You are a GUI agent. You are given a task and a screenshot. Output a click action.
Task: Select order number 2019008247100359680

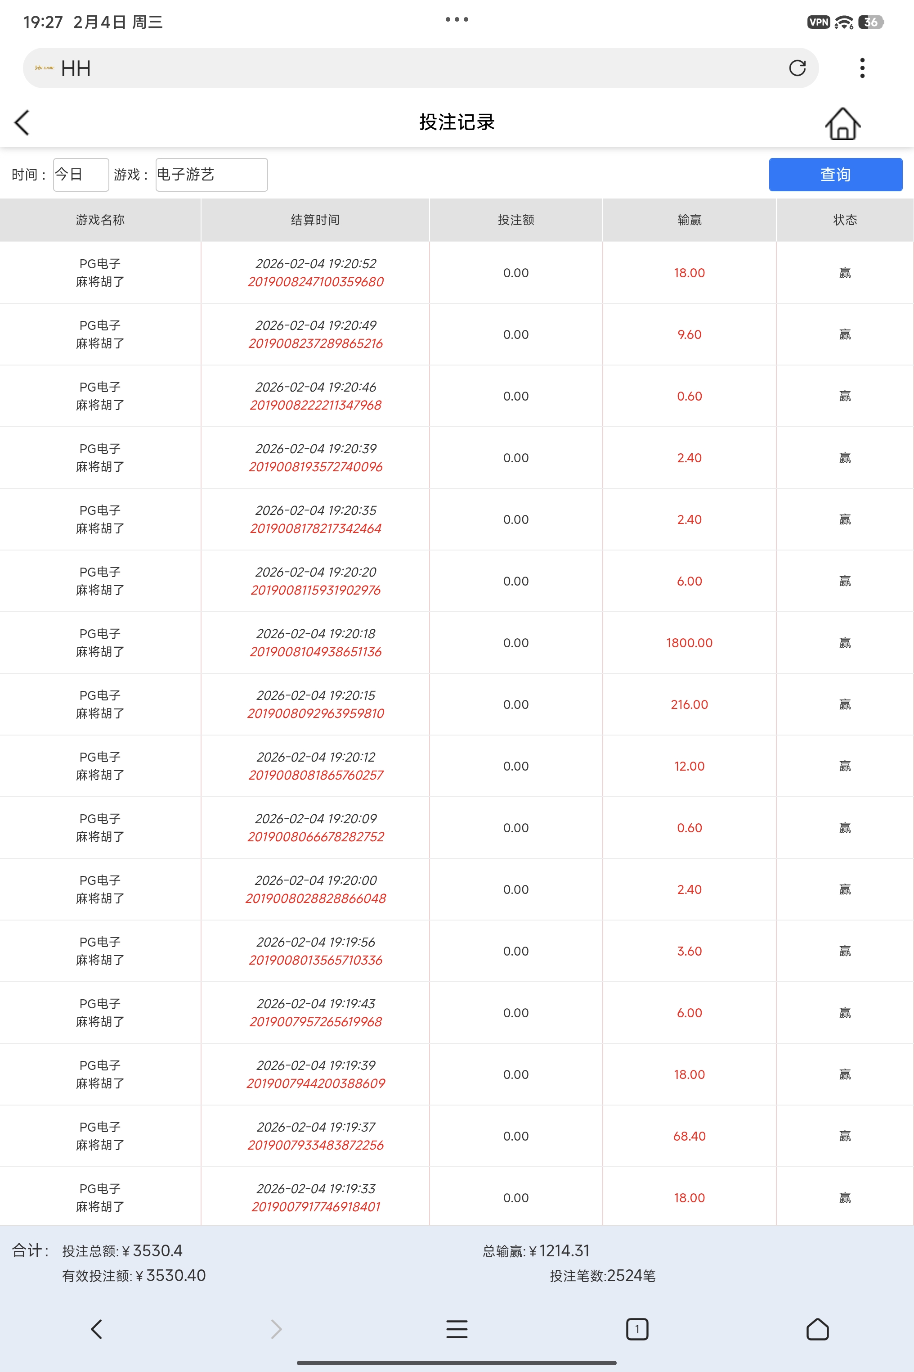point(315,282)
